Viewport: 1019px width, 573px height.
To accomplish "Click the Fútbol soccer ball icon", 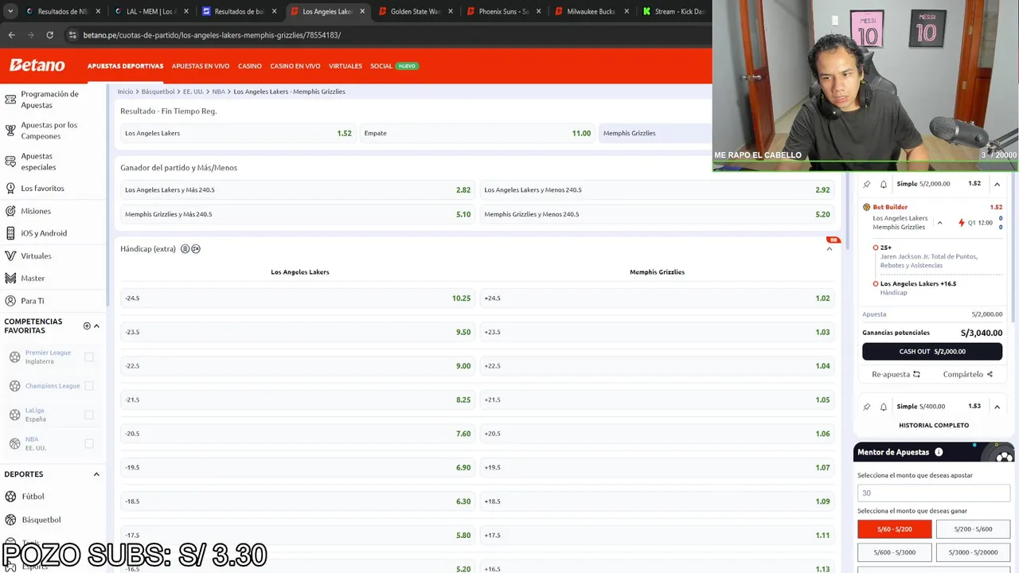I will (10, 497).
